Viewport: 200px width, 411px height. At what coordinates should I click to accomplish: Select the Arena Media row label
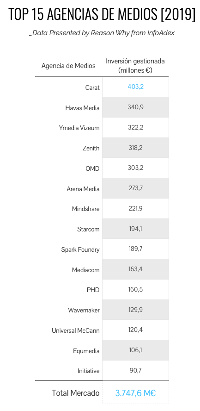click(x=83, y=189)
